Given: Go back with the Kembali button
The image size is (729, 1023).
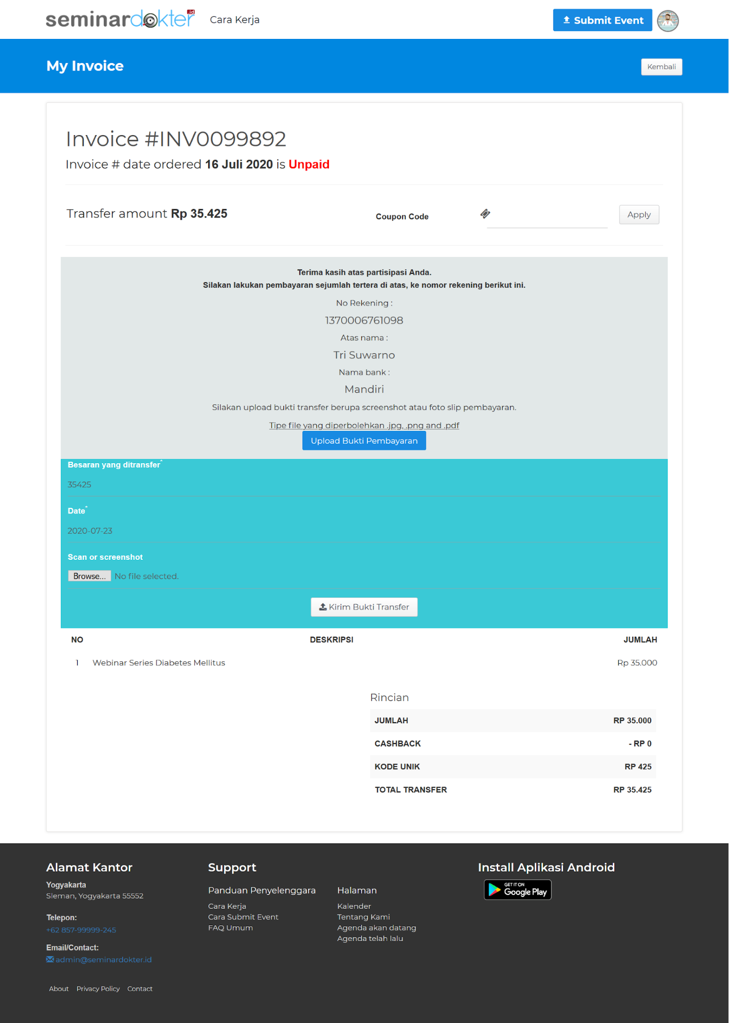Looking at the screenshot, I should coord(661,67).
